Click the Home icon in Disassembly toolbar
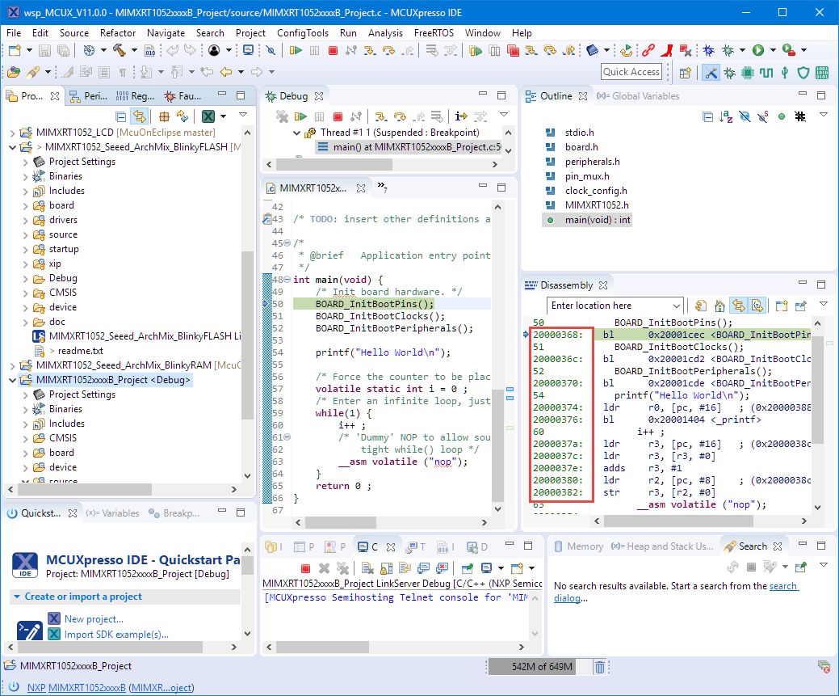Viewport: 839px width, 696px height. 719,306
